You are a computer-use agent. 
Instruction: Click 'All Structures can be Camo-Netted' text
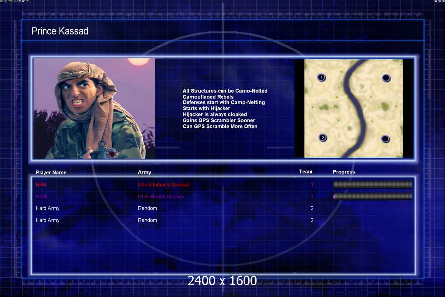click(225, 91)
